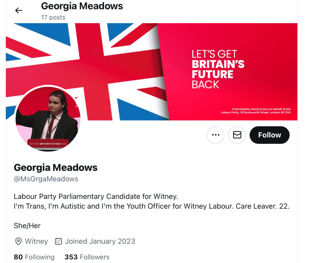Click Joined January 2023 text
324x263 pixels.
(100, 241)
